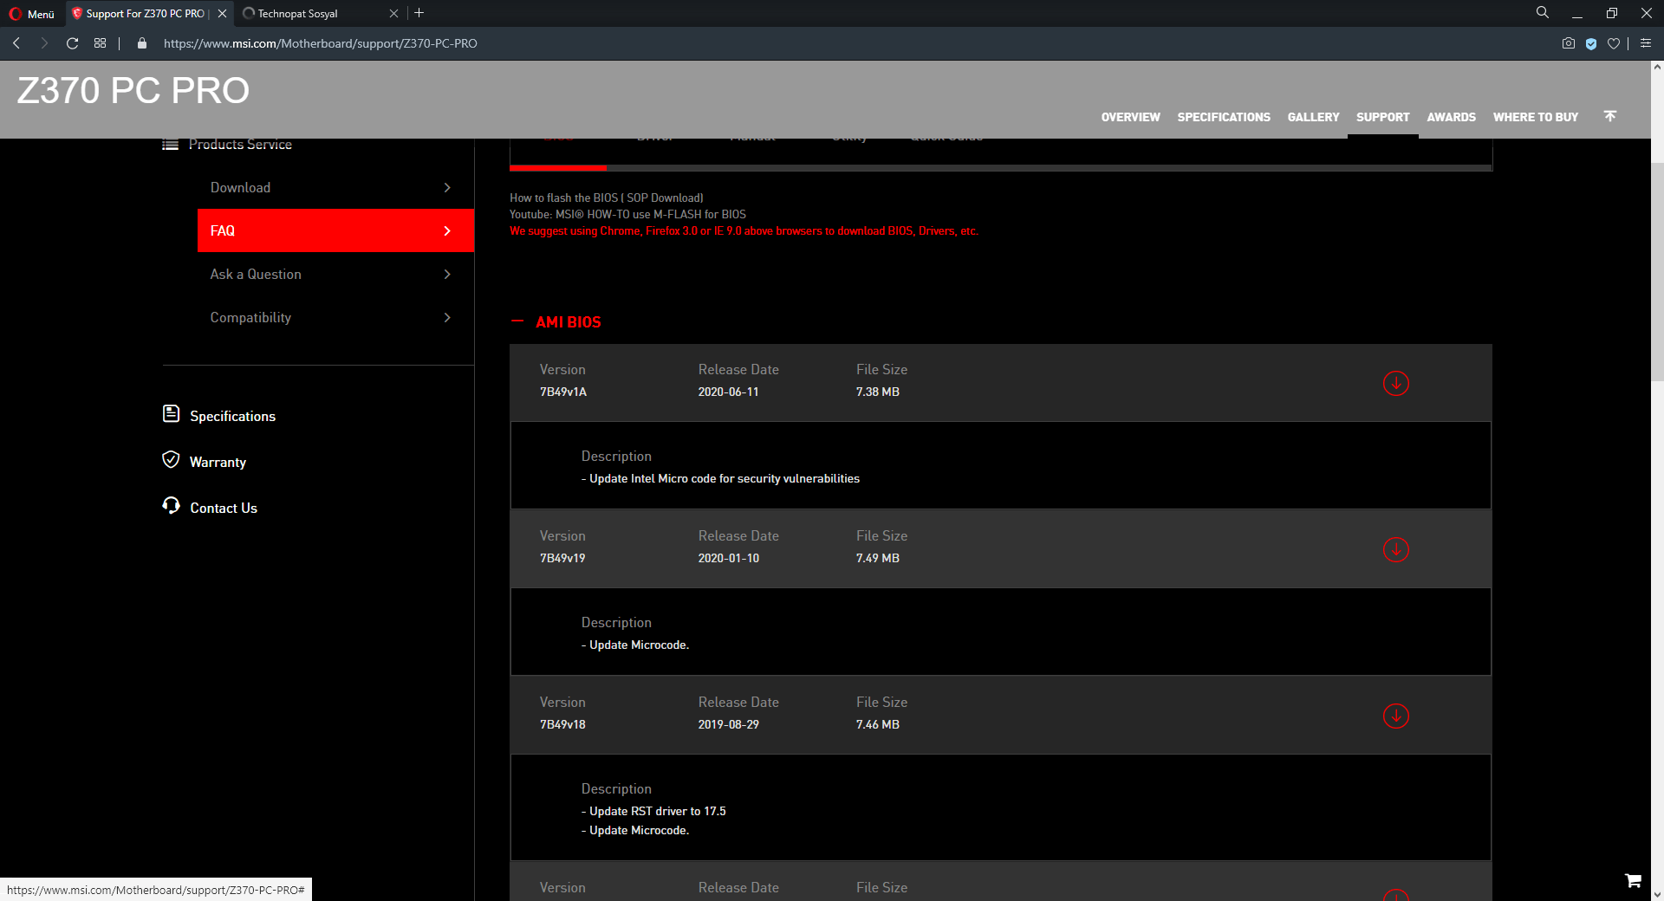Viewport: 1664px width, 901px height.
Task: Close the Technopat Sosyal tab
Action: (x=394, y=13)
